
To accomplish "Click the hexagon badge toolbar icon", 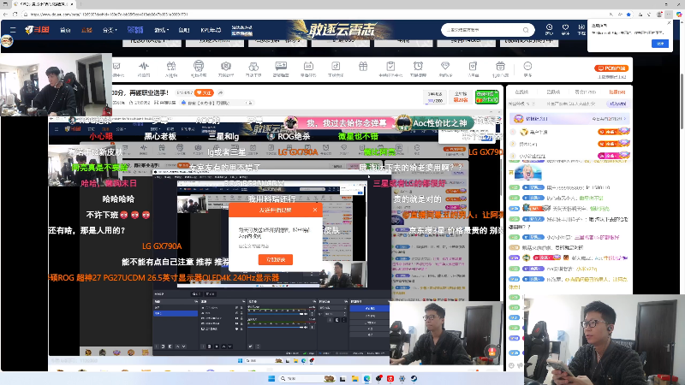I will [226, 67].
